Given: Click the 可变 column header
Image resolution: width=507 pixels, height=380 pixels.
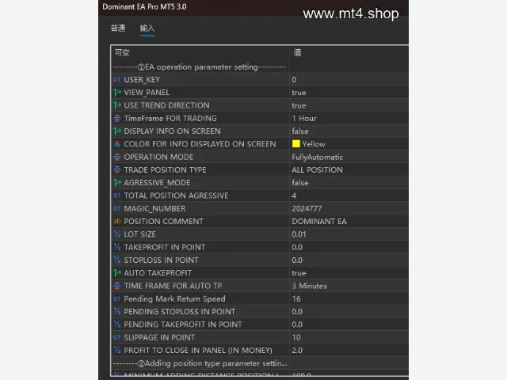Looking at the screenshot, I should pos(122,53).
